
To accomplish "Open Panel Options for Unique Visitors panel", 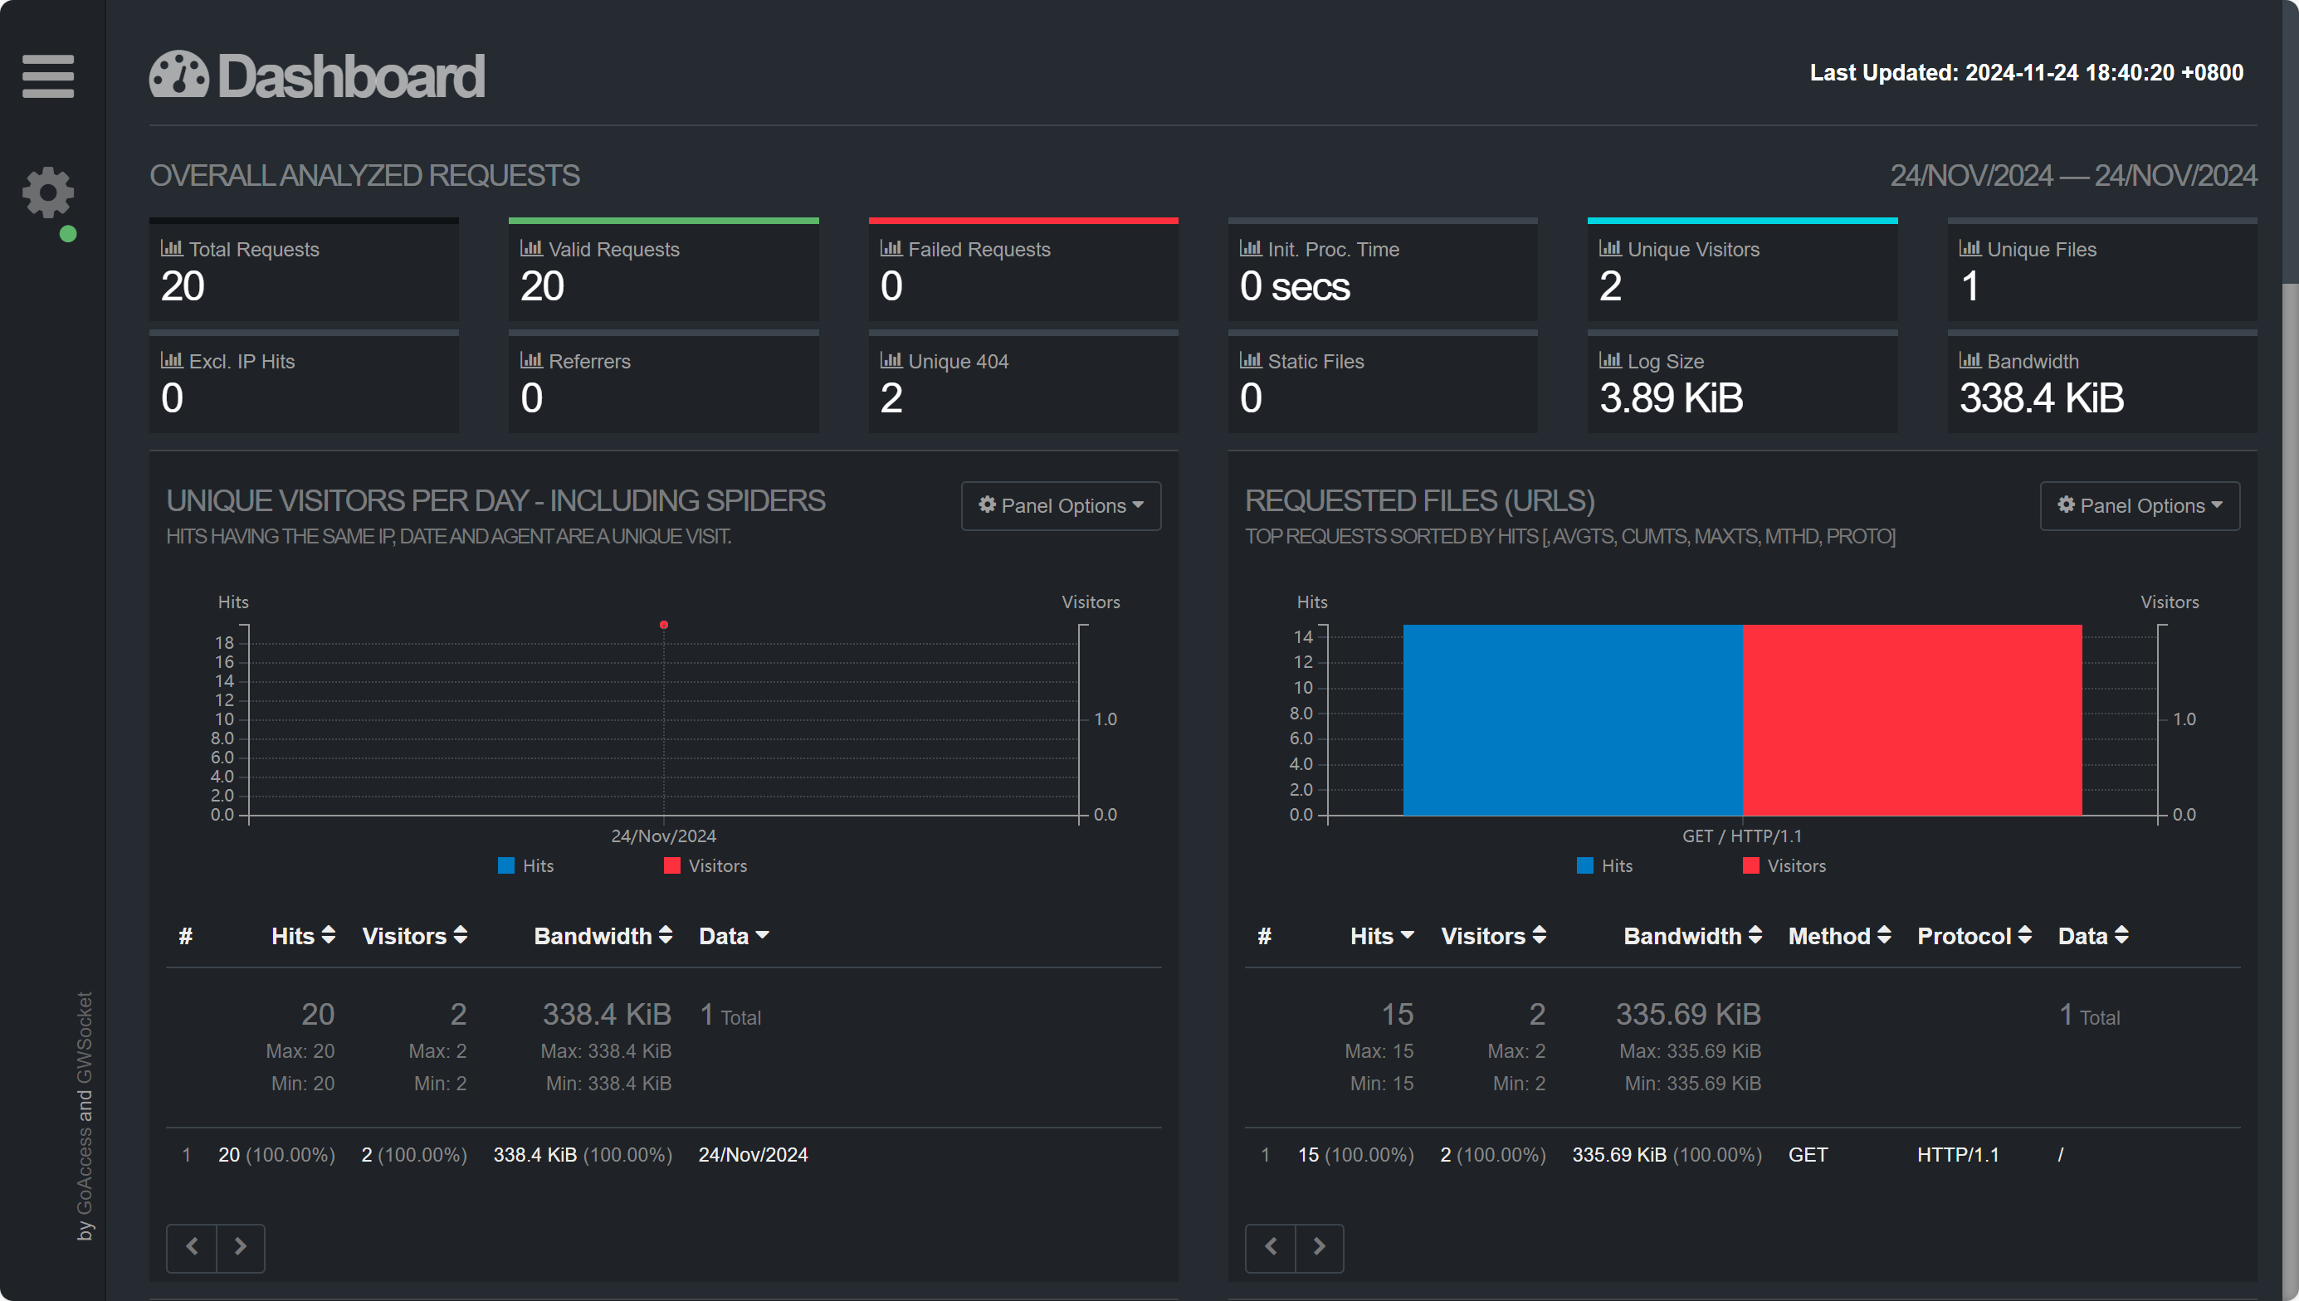I will (x=1061, y=506).
